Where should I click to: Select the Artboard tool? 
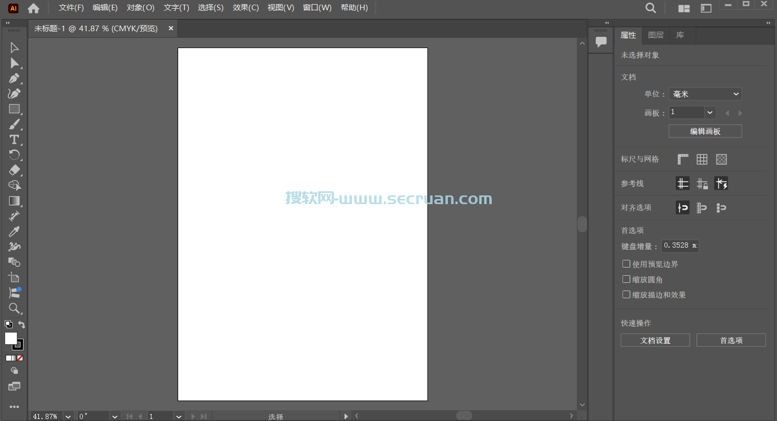(14, 278)
